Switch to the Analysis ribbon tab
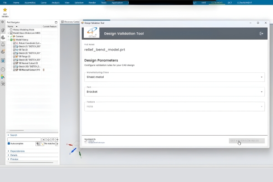Screen dimensions: 273x182 pos(56,3)
